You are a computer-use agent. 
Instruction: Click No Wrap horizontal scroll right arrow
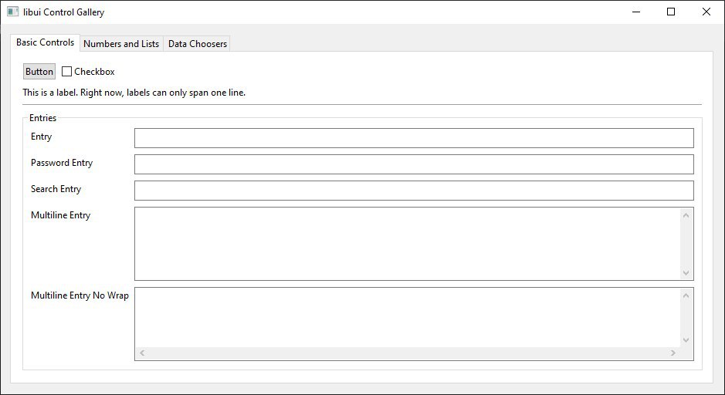click(672, 353)
